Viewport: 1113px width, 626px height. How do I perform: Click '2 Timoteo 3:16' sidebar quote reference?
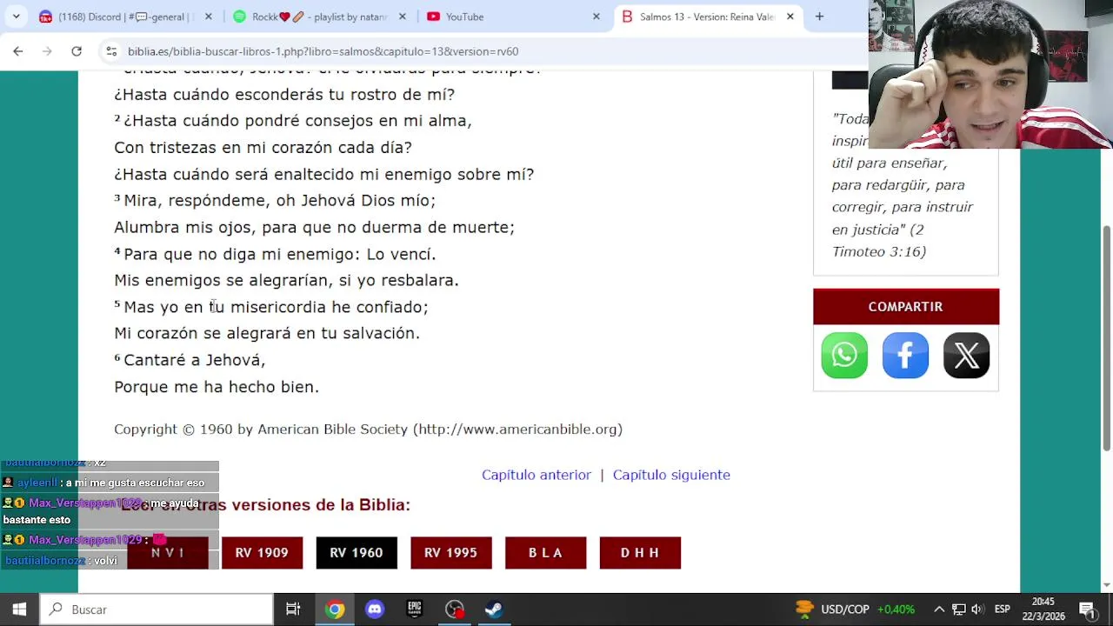pos(878,241)
